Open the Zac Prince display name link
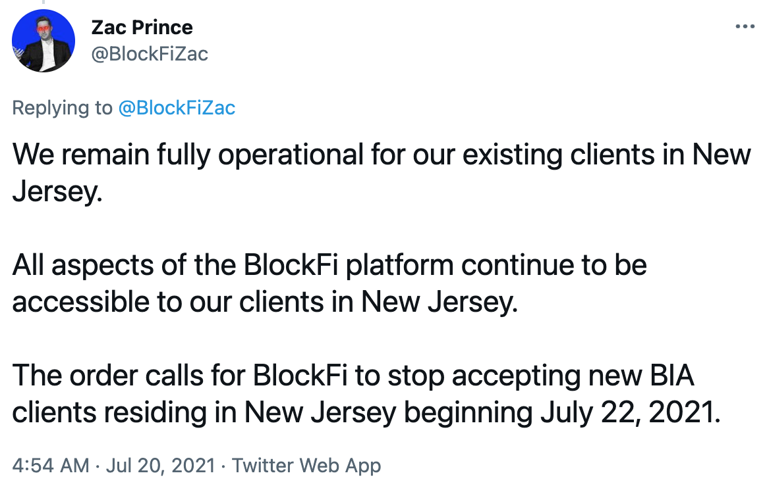This screenshot has width=767, height=492. [x=142, y=28]
